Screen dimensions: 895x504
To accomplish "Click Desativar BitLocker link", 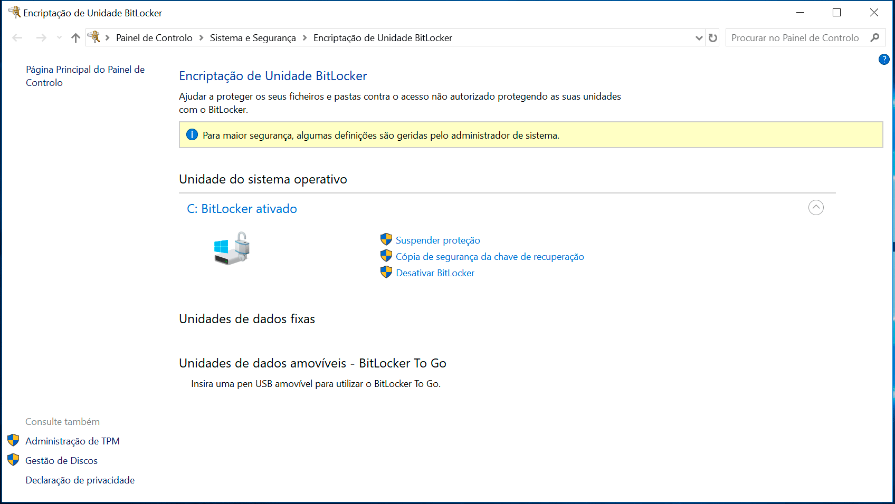I will click(435, 273).
